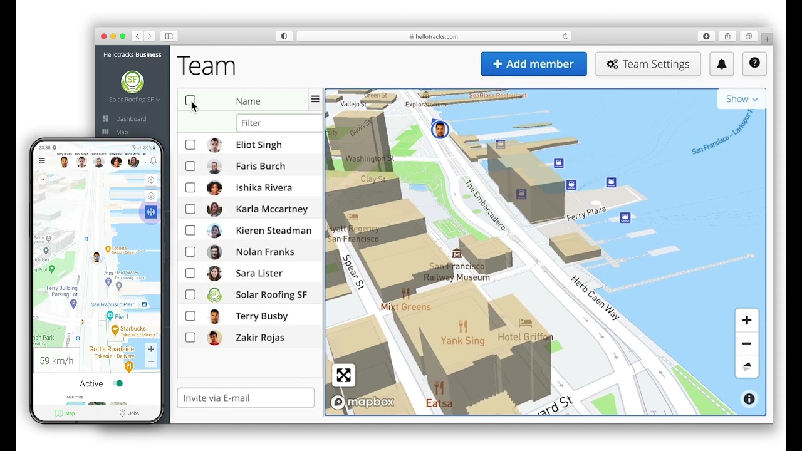The height and width of the screenshot is (451, 802).
Task: Reload the hellotracks.com page
Action: [x=565, y=36]
